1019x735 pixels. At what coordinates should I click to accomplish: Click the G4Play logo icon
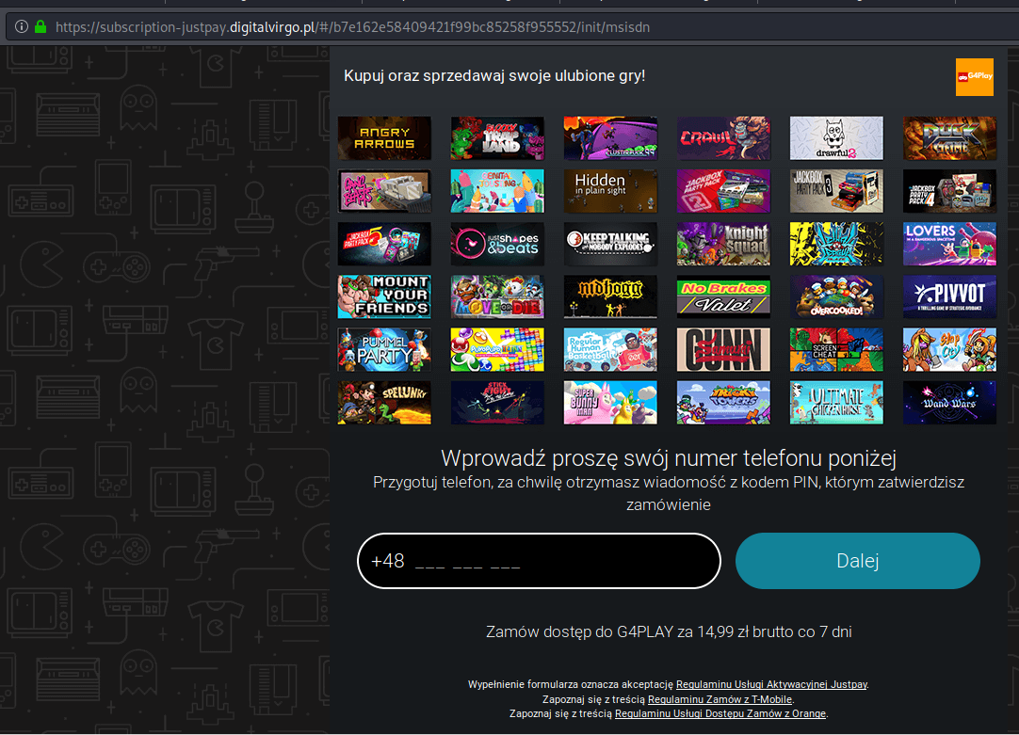(974, 77)
